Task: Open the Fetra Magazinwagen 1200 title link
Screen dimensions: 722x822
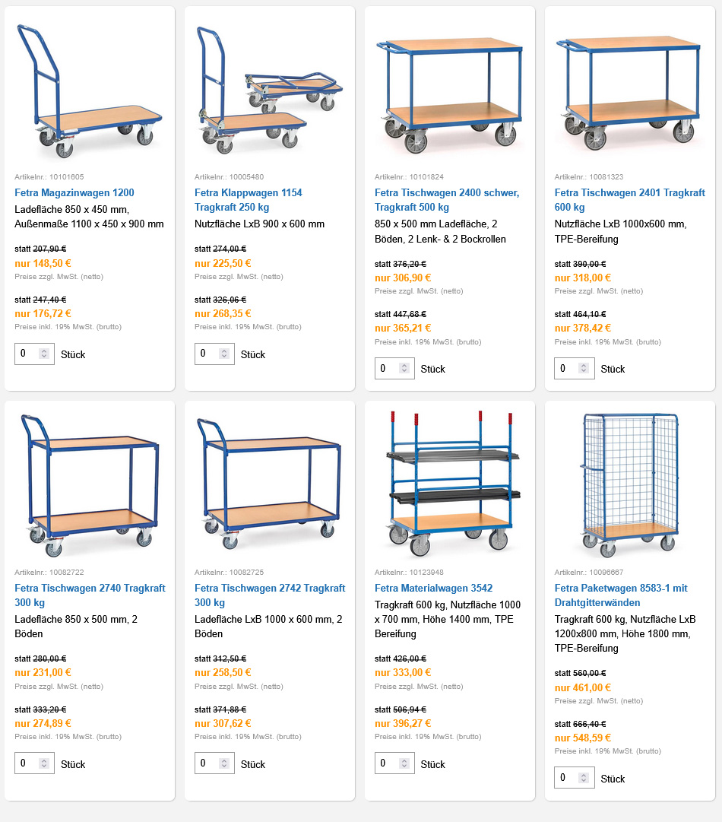Action: (x=74, y=192)
